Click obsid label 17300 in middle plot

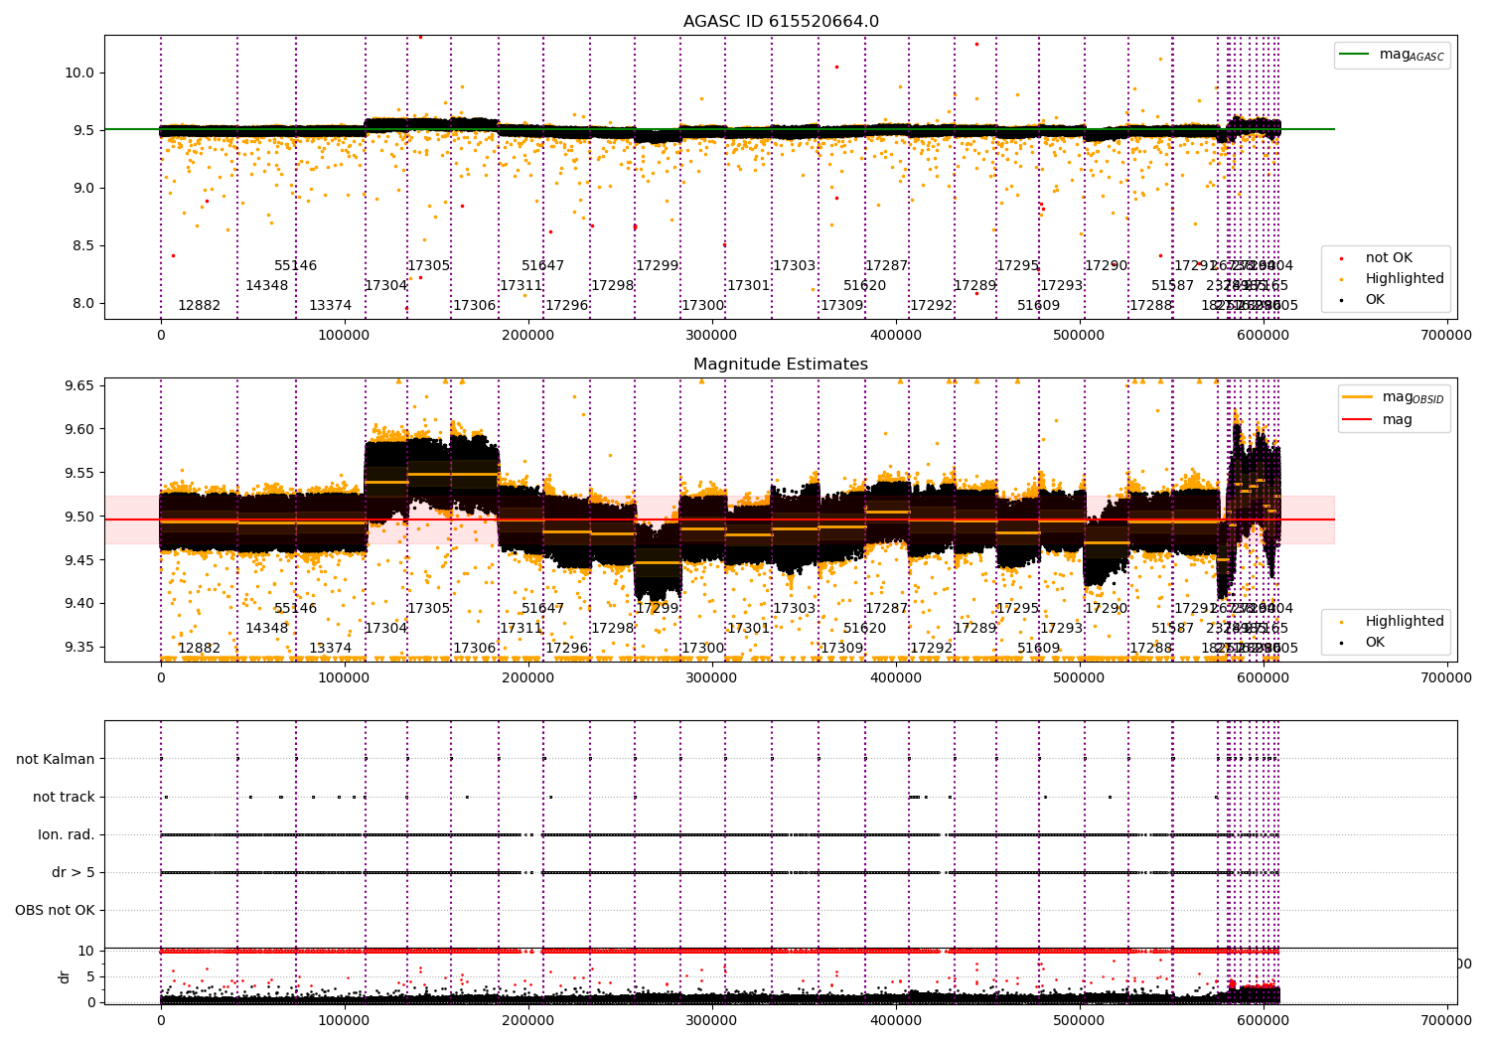tap(703, 648)
